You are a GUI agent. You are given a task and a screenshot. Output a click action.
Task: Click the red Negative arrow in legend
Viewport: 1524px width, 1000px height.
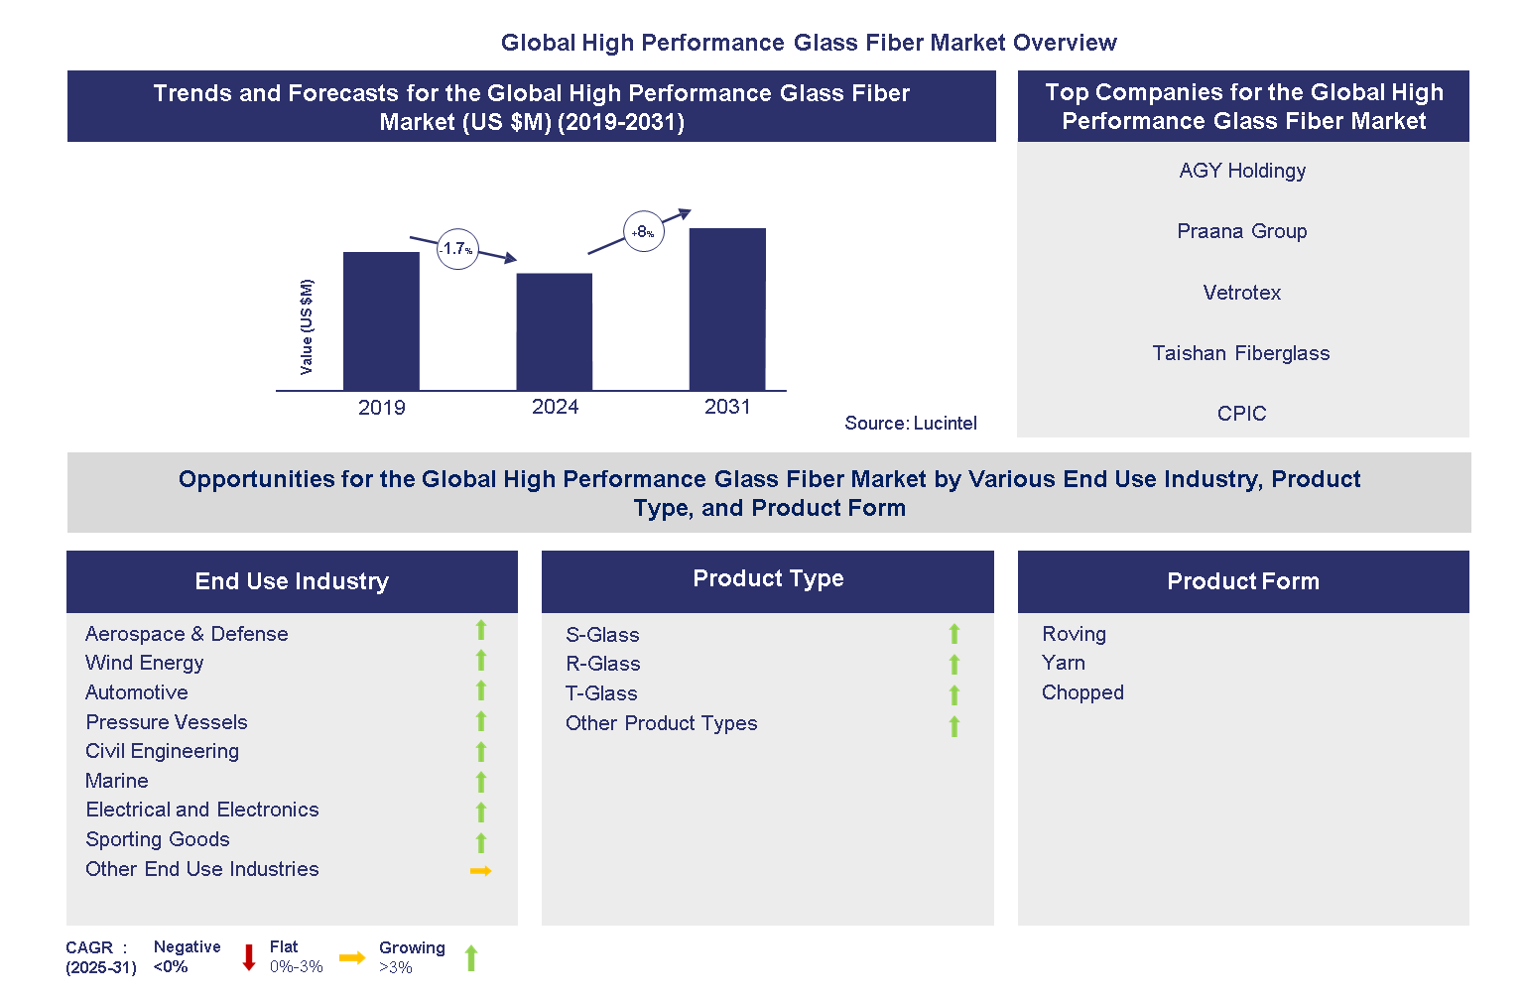click(249, 957)
